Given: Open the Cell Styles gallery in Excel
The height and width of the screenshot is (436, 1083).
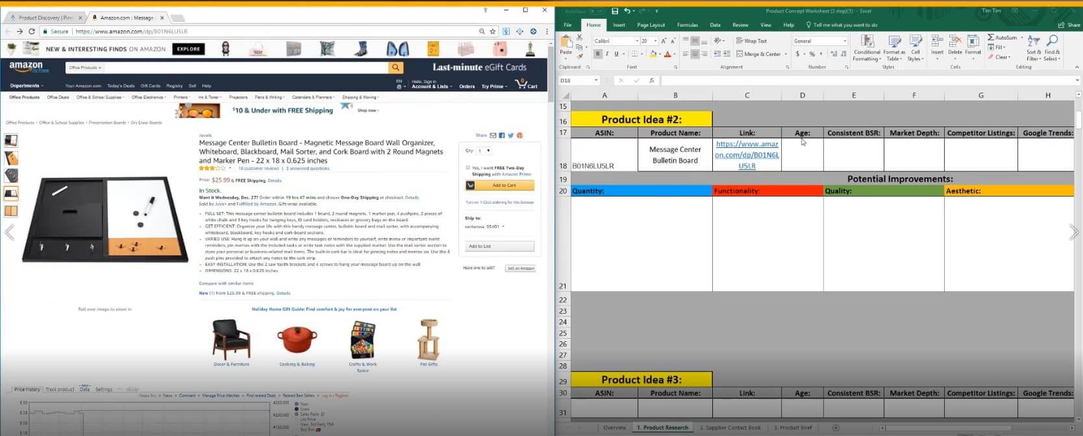Looking at the screenshot, I should [915, 47].
